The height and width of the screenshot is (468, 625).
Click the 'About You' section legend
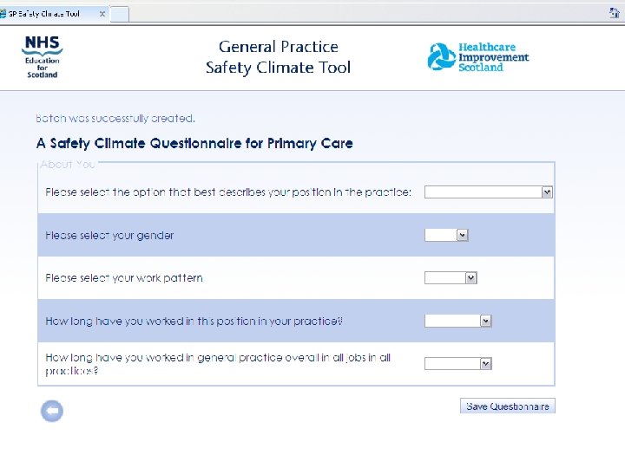click(68, 164)
